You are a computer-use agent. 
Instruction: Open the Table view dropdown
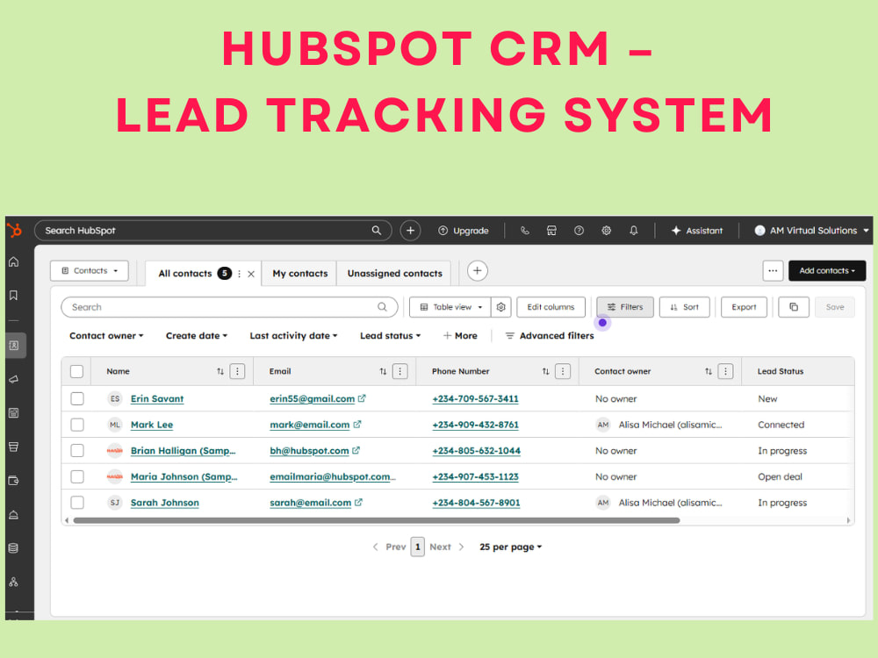pos(450,307)
